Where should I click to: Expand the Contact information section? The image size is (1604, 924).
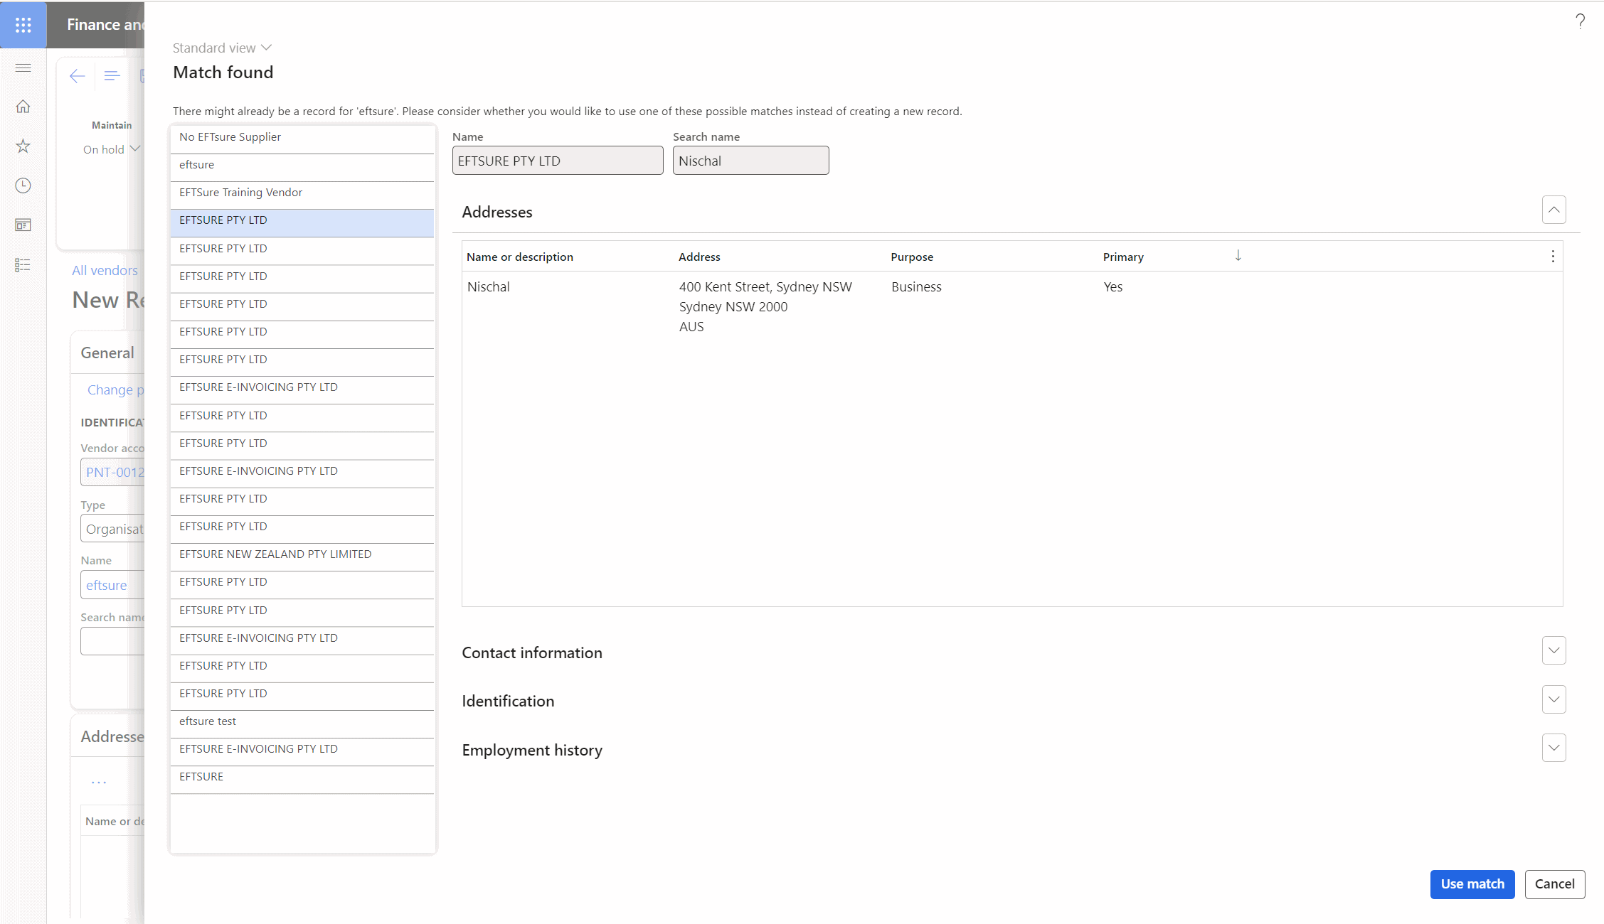click(1554, 651)
